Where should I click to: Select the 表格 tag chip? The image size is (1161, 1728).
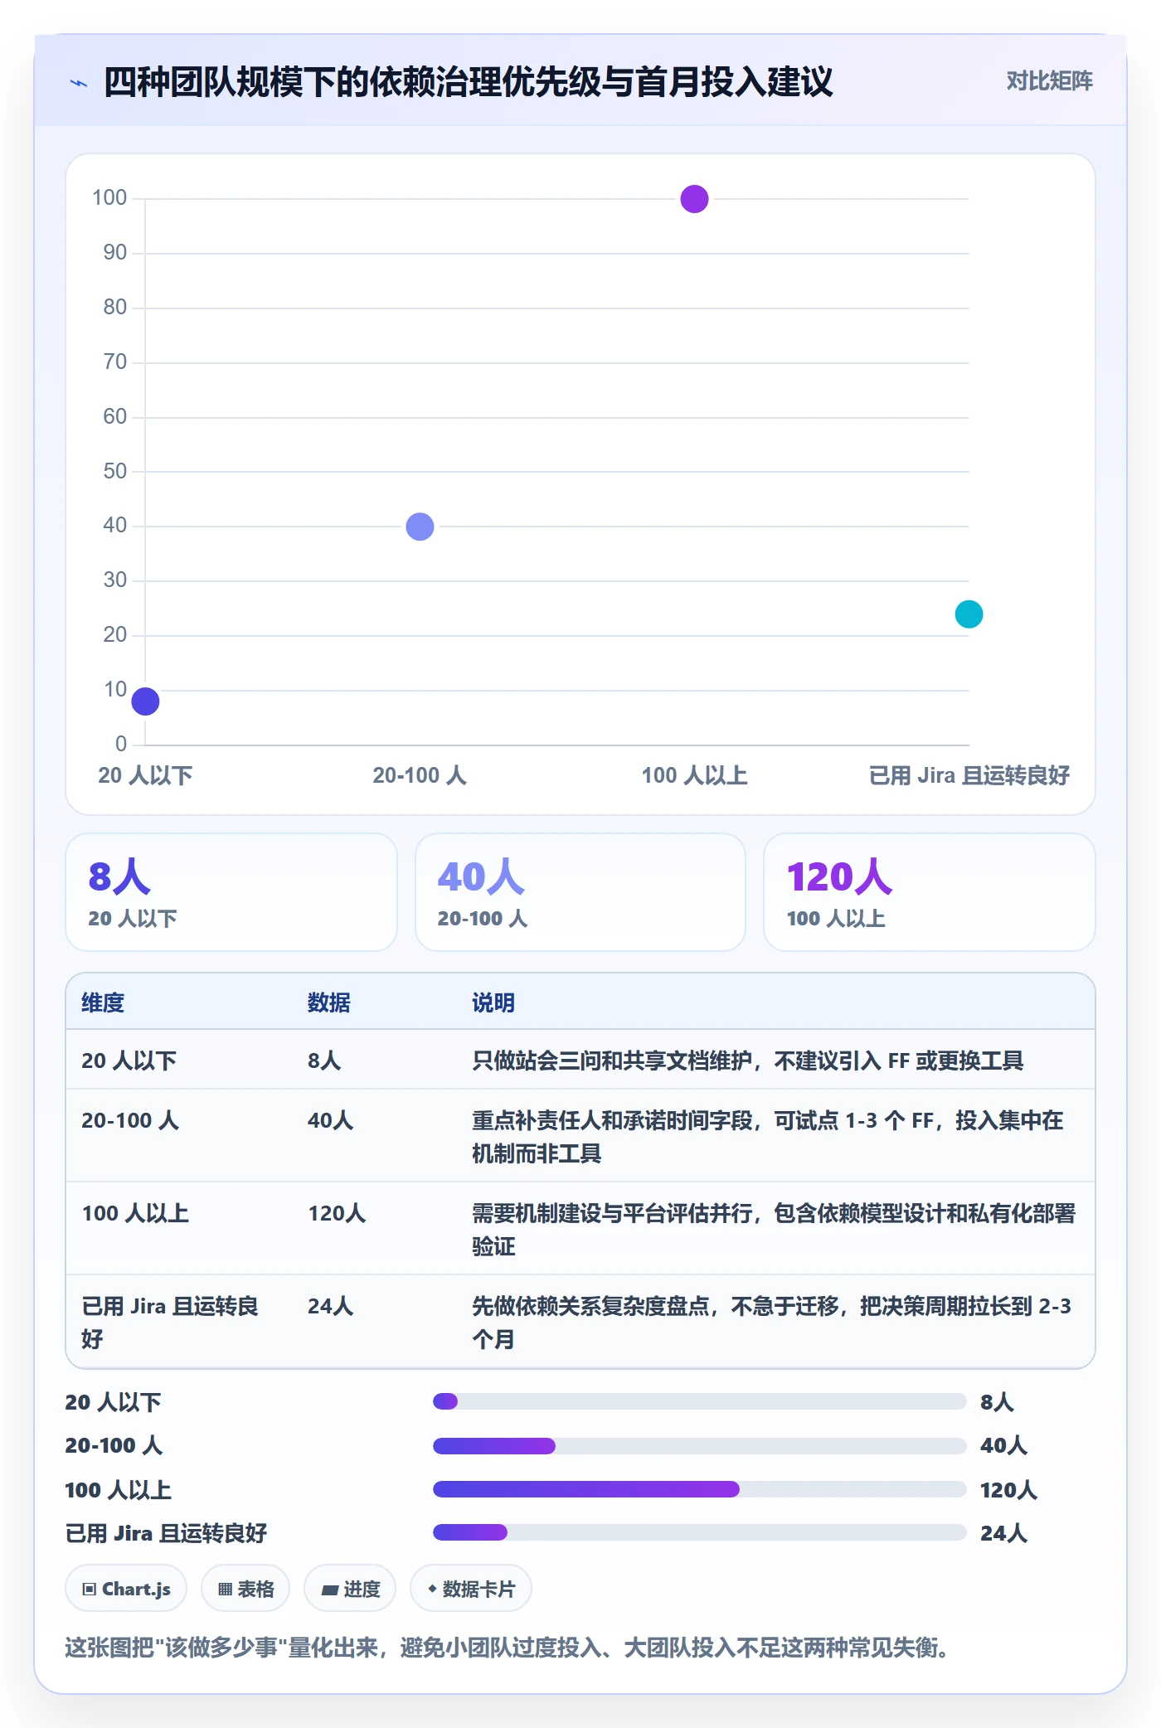pyautogui.click(x=245, y=1589)
